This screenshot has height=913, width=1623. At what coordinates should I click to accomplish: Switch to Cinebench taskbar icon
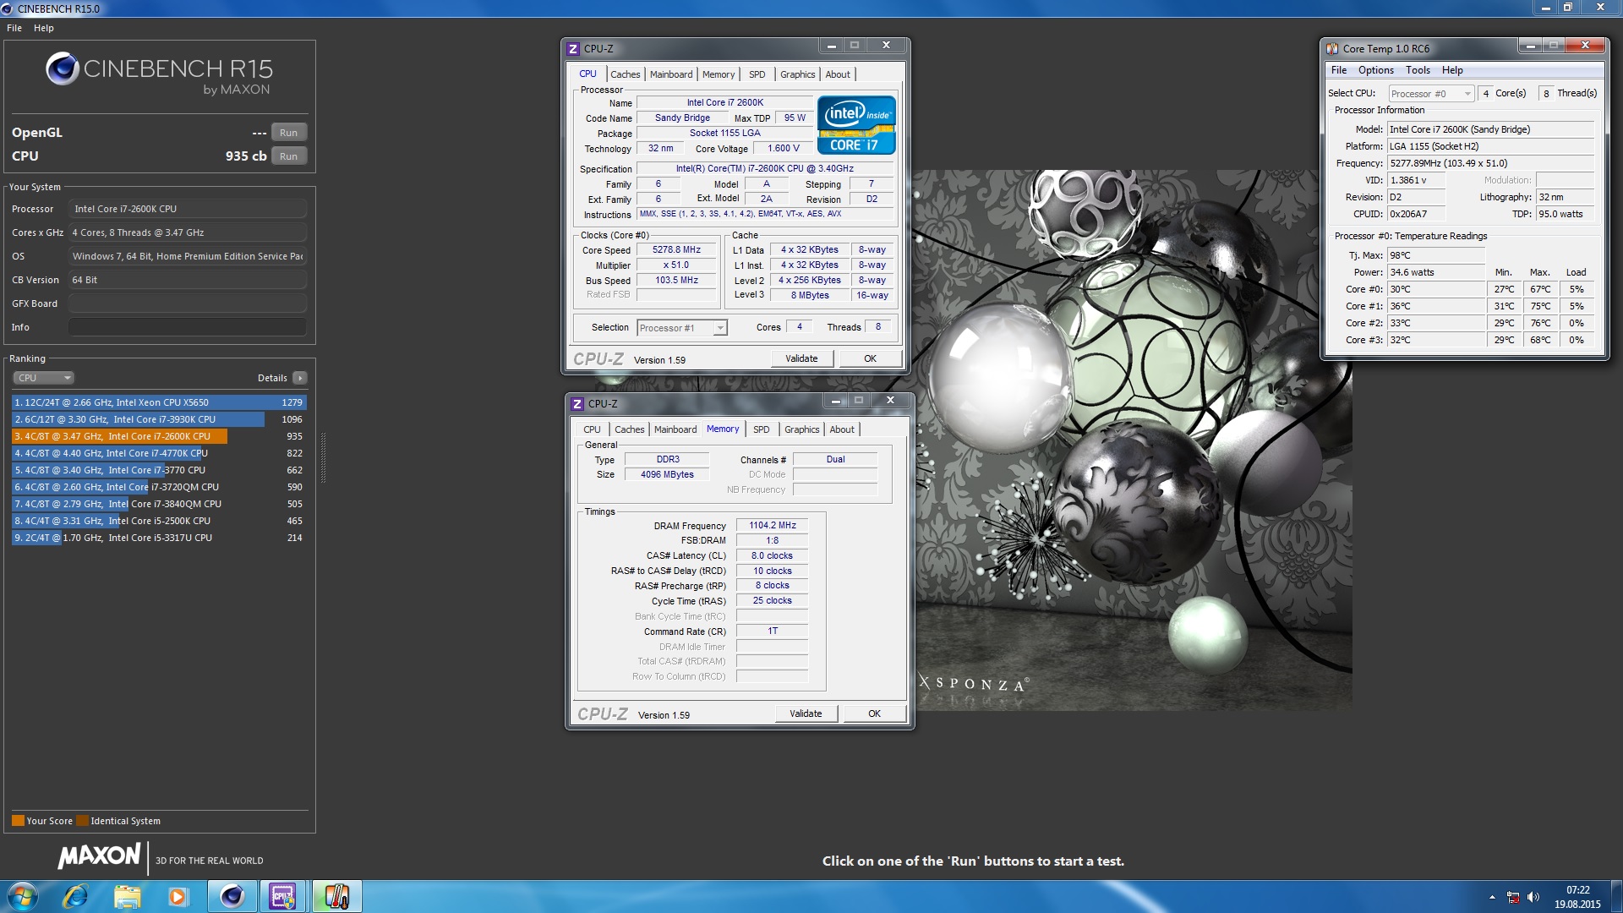tap(232, 896)
